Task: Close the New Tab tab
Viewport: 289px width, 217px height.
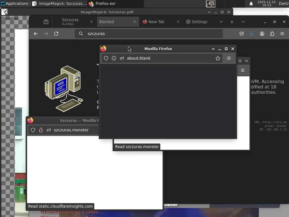Action: coord(178,22)
